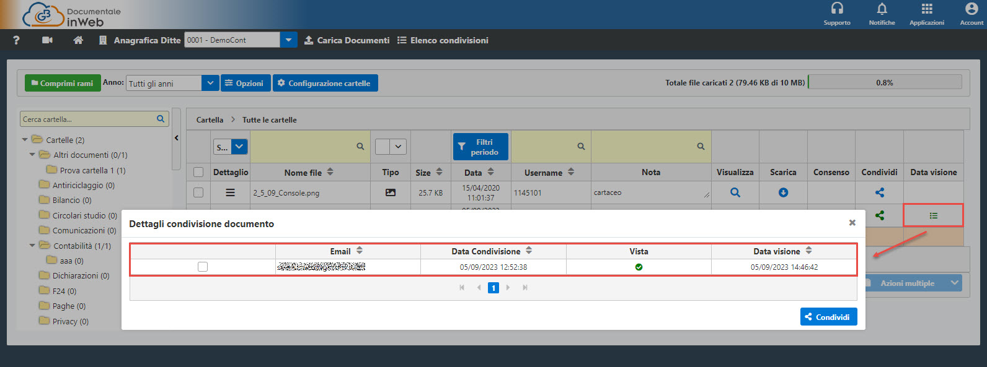987x367 pixels.
Task: Tick the checkbox in the email row
Action: 203,267
